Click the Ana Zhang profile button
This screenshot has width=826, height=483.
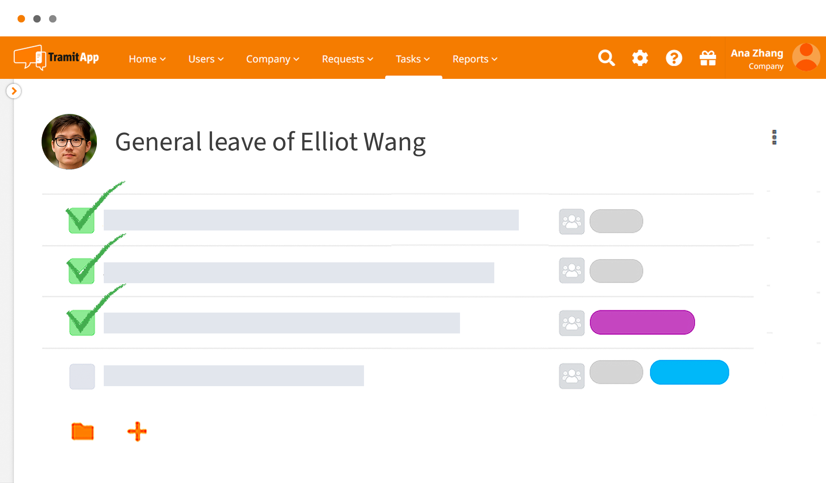(775, 58)
